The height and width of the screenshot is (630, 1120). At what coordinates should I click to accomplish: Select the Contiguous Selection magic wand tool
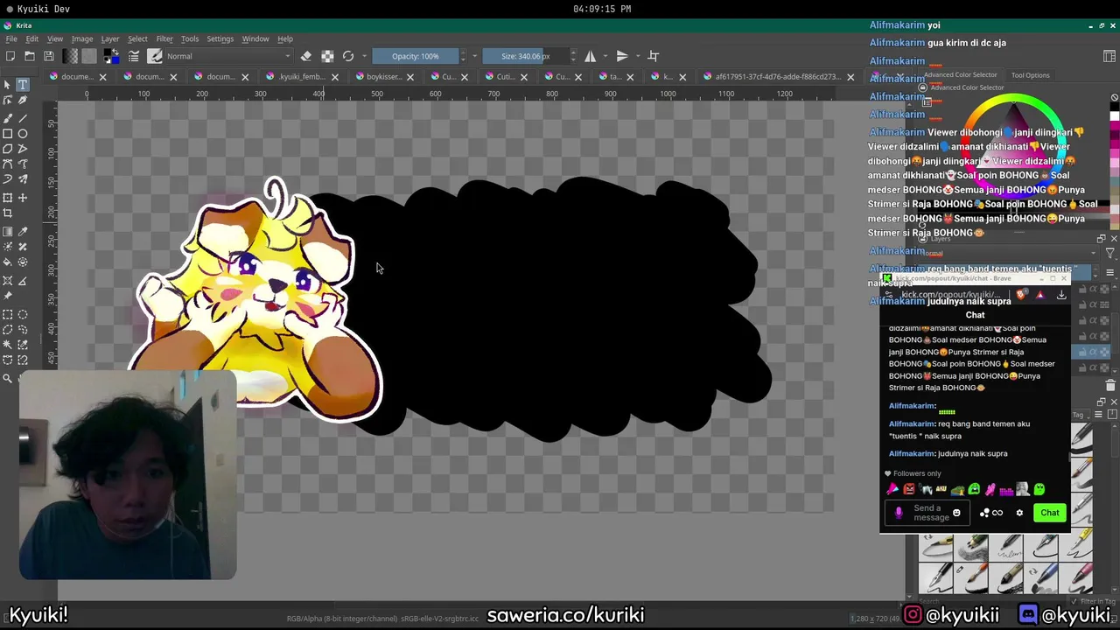(8, 345)
